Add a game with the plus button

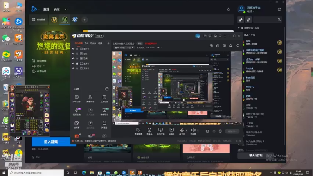(85, 20)
